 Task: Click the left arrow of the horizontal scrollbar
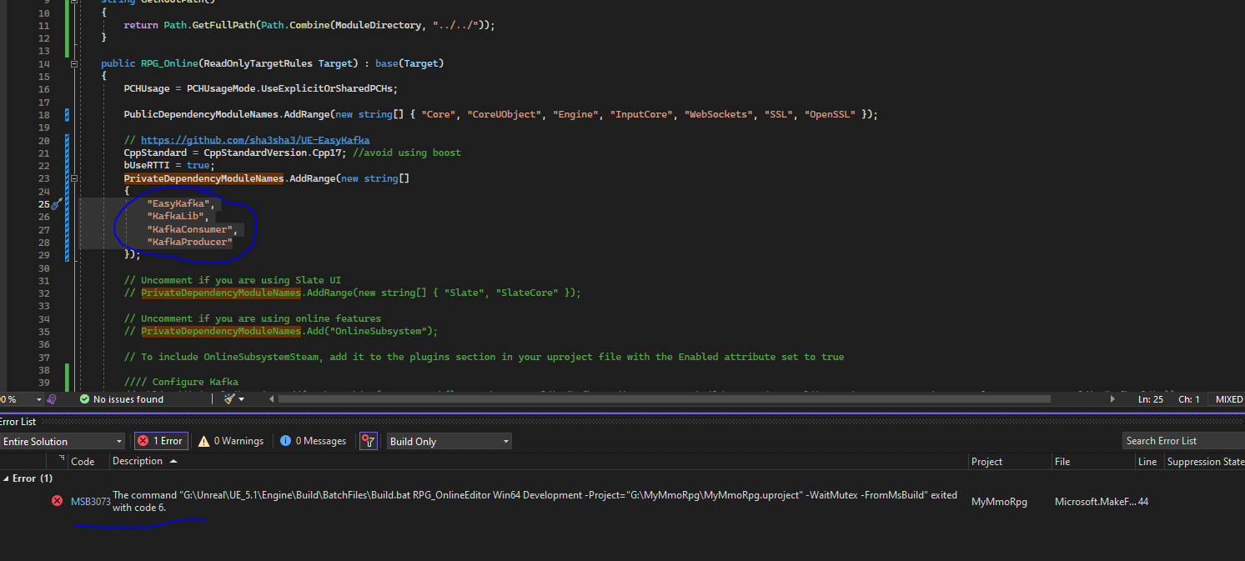pyautogui.click(x=271, y=399)
